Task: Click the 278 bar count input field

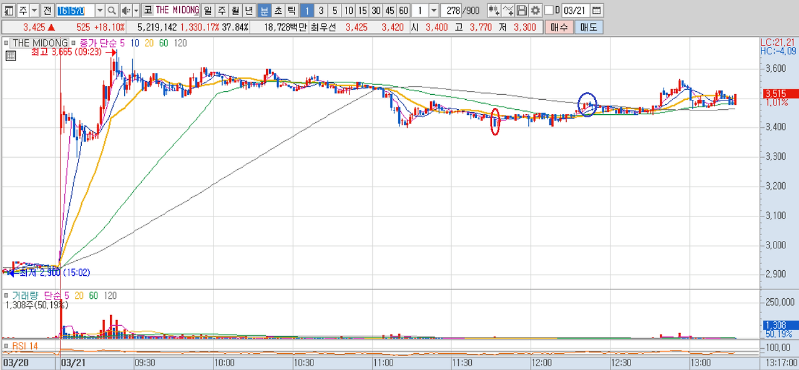Action: tap(451, 11)
